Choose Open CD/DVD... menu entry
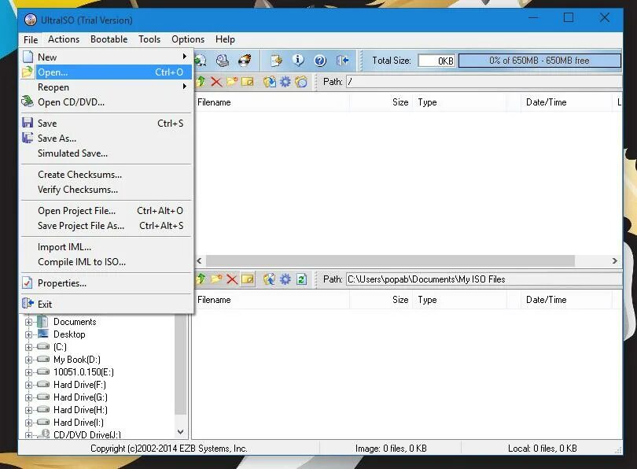The width and height of the screenshot is (637, 469). point(105,102)
